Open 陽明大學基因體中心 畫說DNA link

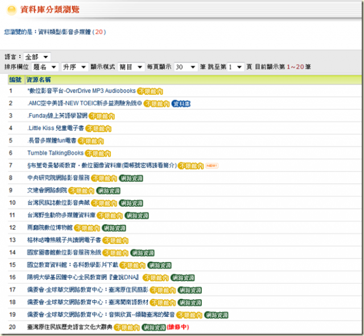pos(83,278)
